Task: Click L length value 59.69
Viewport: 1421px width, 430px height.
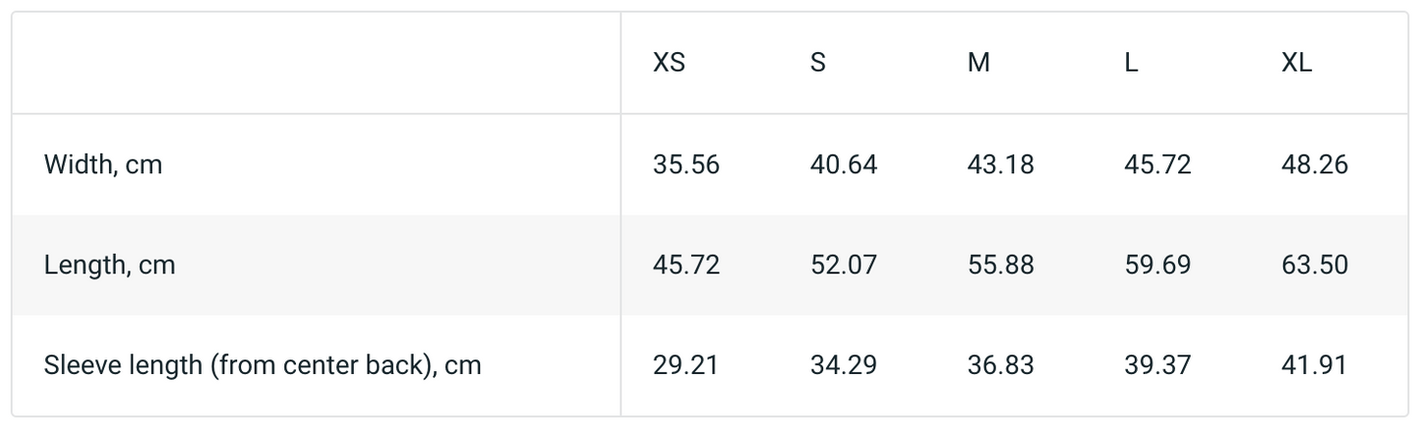Action: (1157, 265)
